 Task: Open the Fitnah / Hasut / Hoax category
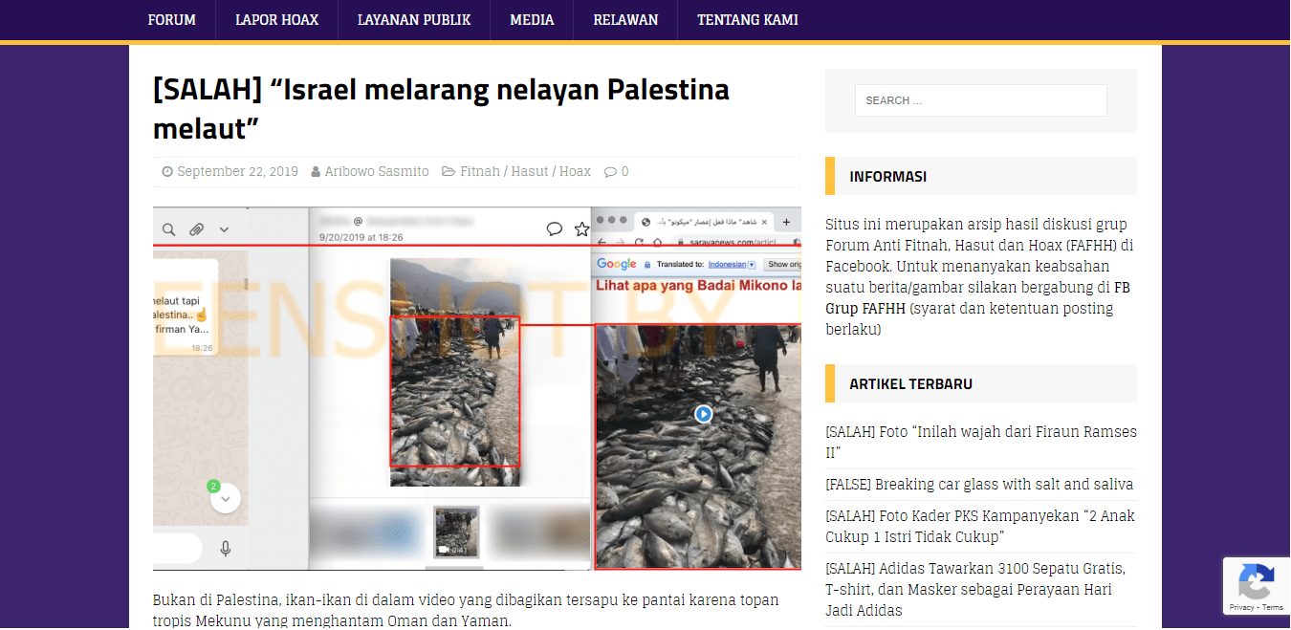point(526,172)
